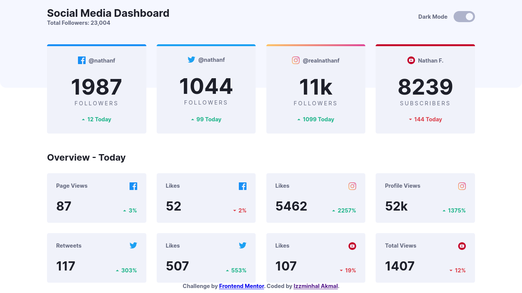Click the 144 Today change text

click(x=428, y=119)
